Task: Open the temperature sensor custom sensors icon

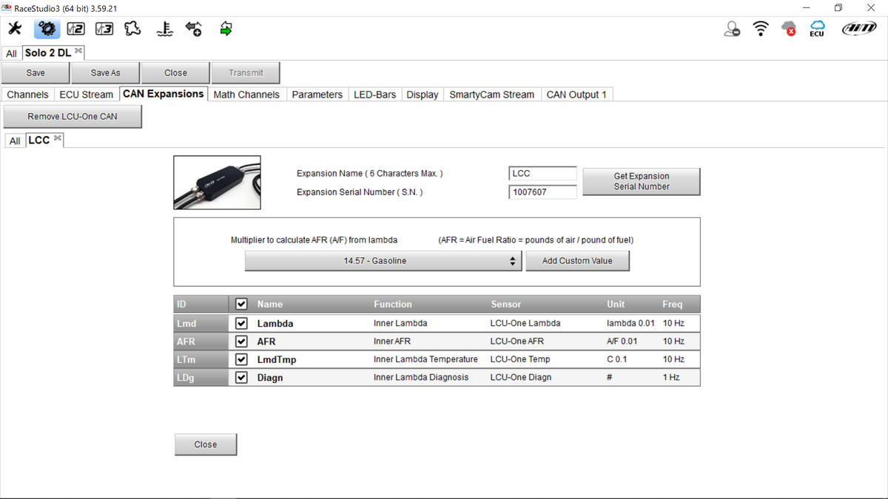Action: pyautogui.click(x=165, y=29)
